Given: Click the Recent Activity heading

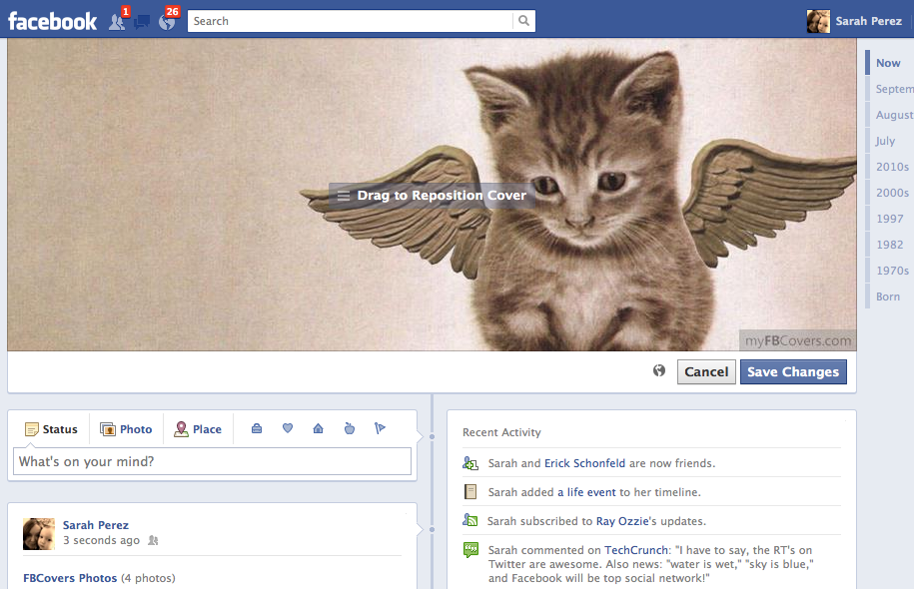Looking at the screenshot, I should coord(501,432).
